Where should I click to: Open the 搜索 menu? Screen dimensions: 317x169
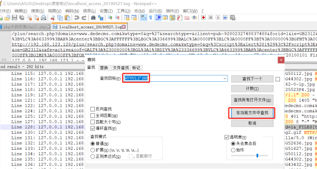pyautogui.click(x=38, y=11)
